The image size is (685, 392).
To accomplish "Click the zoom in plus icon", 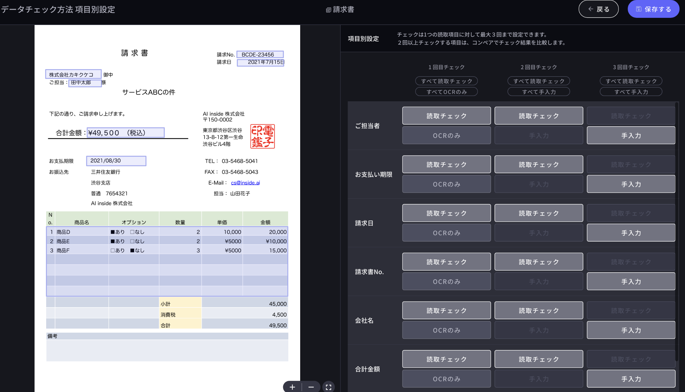I will click(x=292, y=387).
